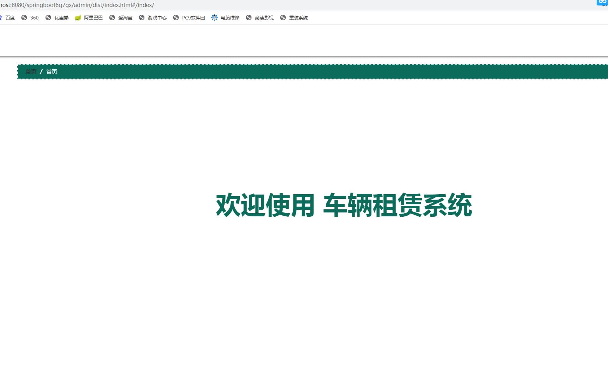This screenshot has width=608, height=379.
Task: Click the browser address bar URL
Action: 77,5
